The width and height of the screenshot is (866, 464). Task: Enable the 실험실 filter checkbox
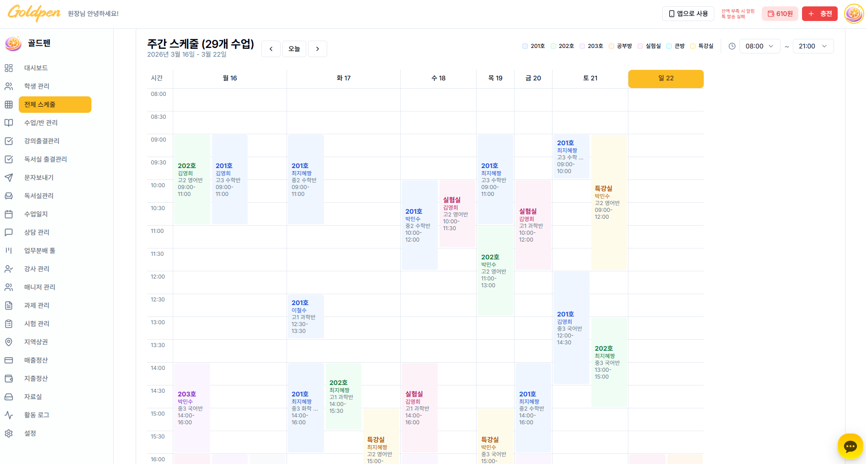click(640, 46)
